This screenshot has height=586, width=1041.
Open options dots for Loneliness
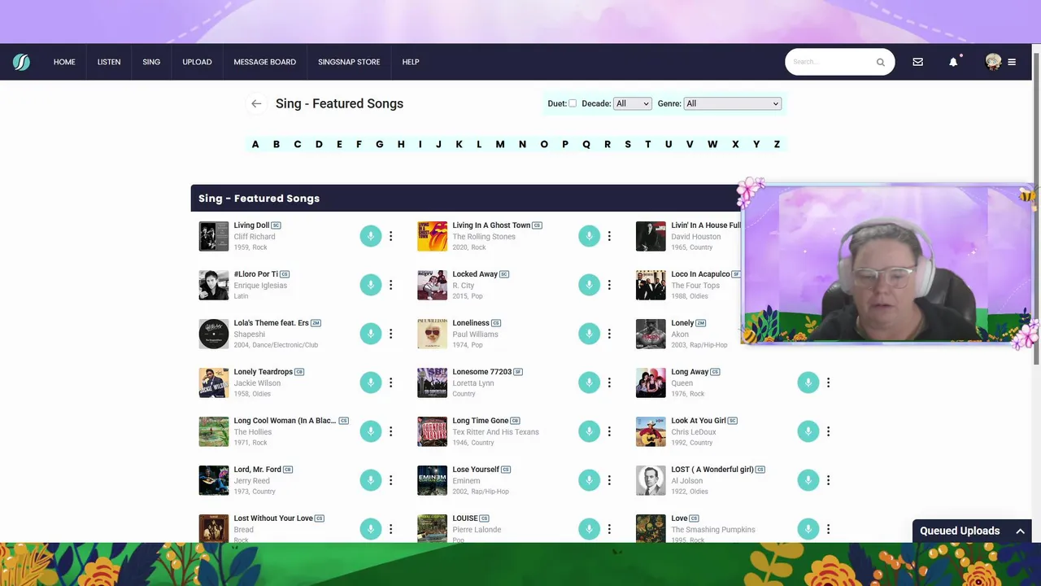click(x=609, y=334)
